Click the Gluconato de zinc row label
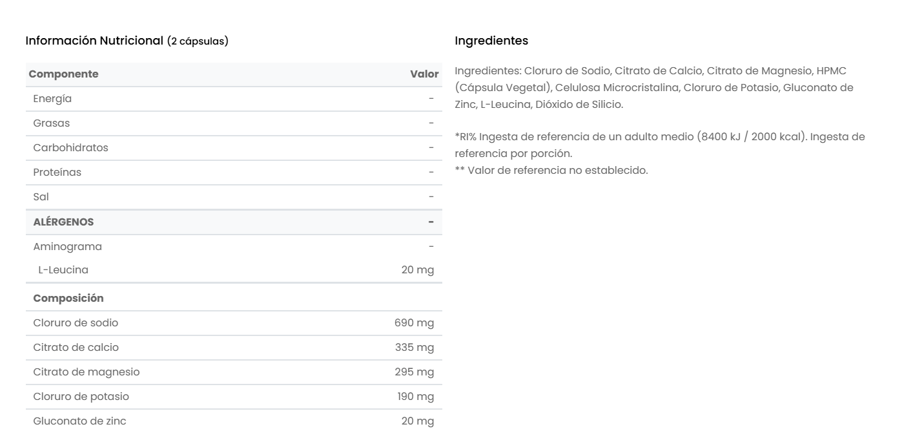913x442 pixels. pyautogui.click(x=79, y=421)
